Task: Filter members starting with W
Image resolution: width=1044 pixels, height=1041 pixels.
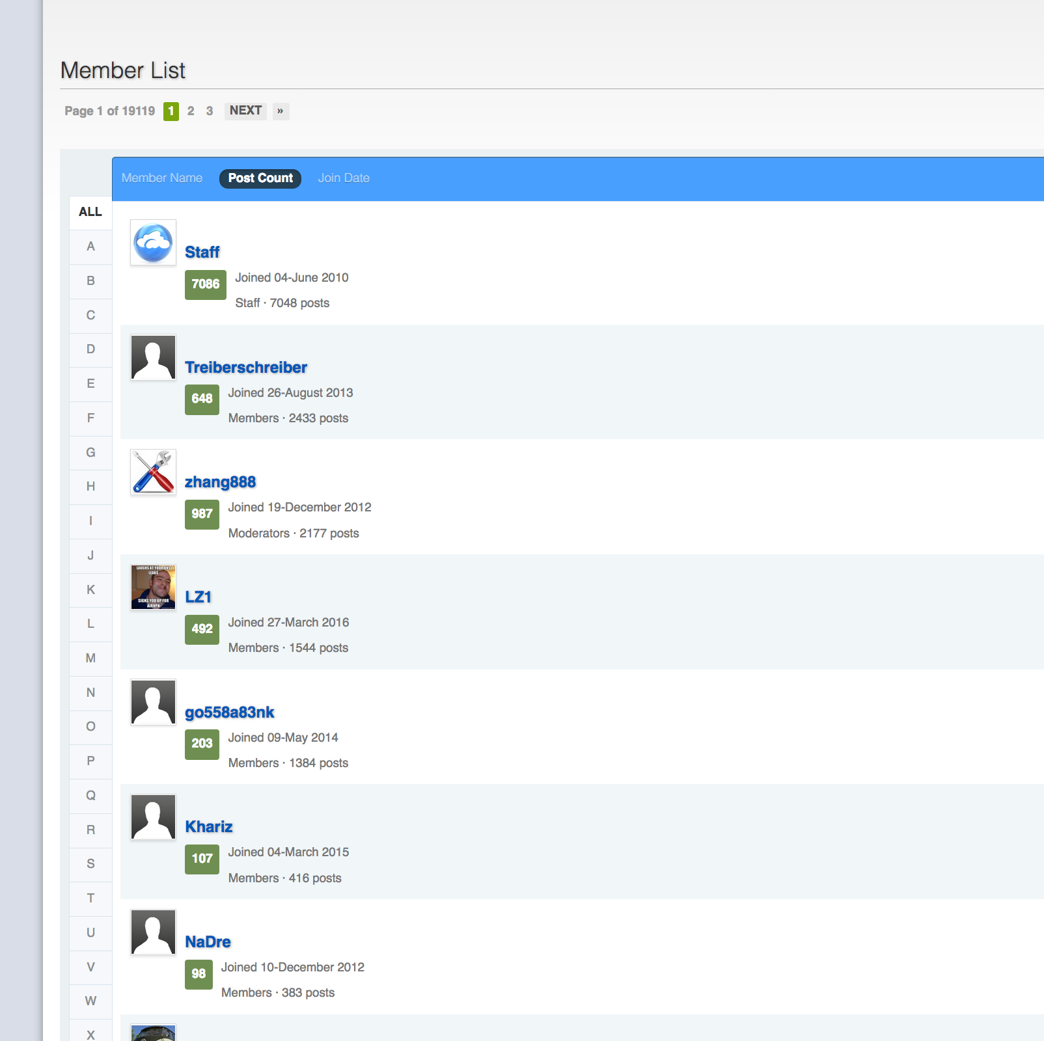Action: 90,1001
